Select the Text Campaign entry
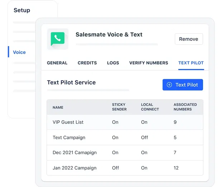The height and width of the screenshot is (187, 222). click(69, 137)
